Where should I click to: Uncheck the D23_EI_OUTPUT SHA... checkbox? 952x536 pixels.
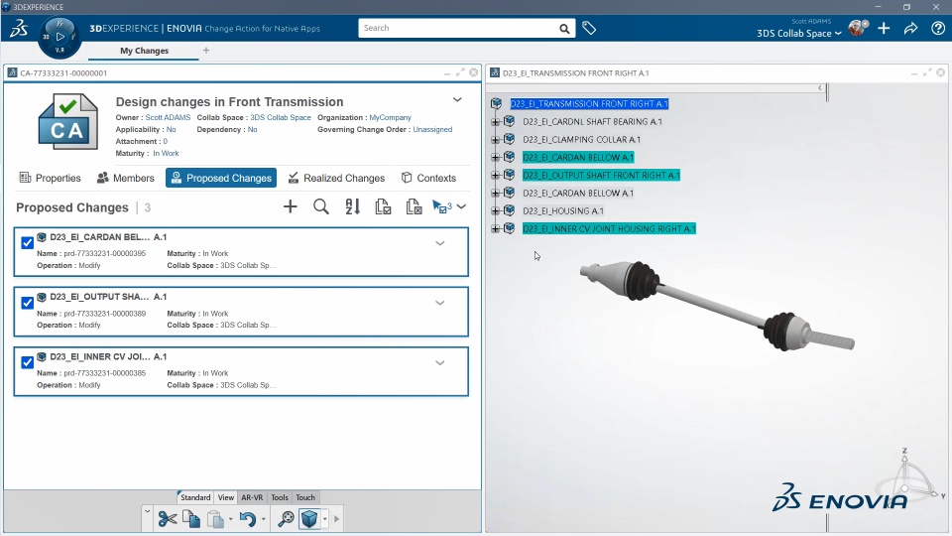[28, 303]
